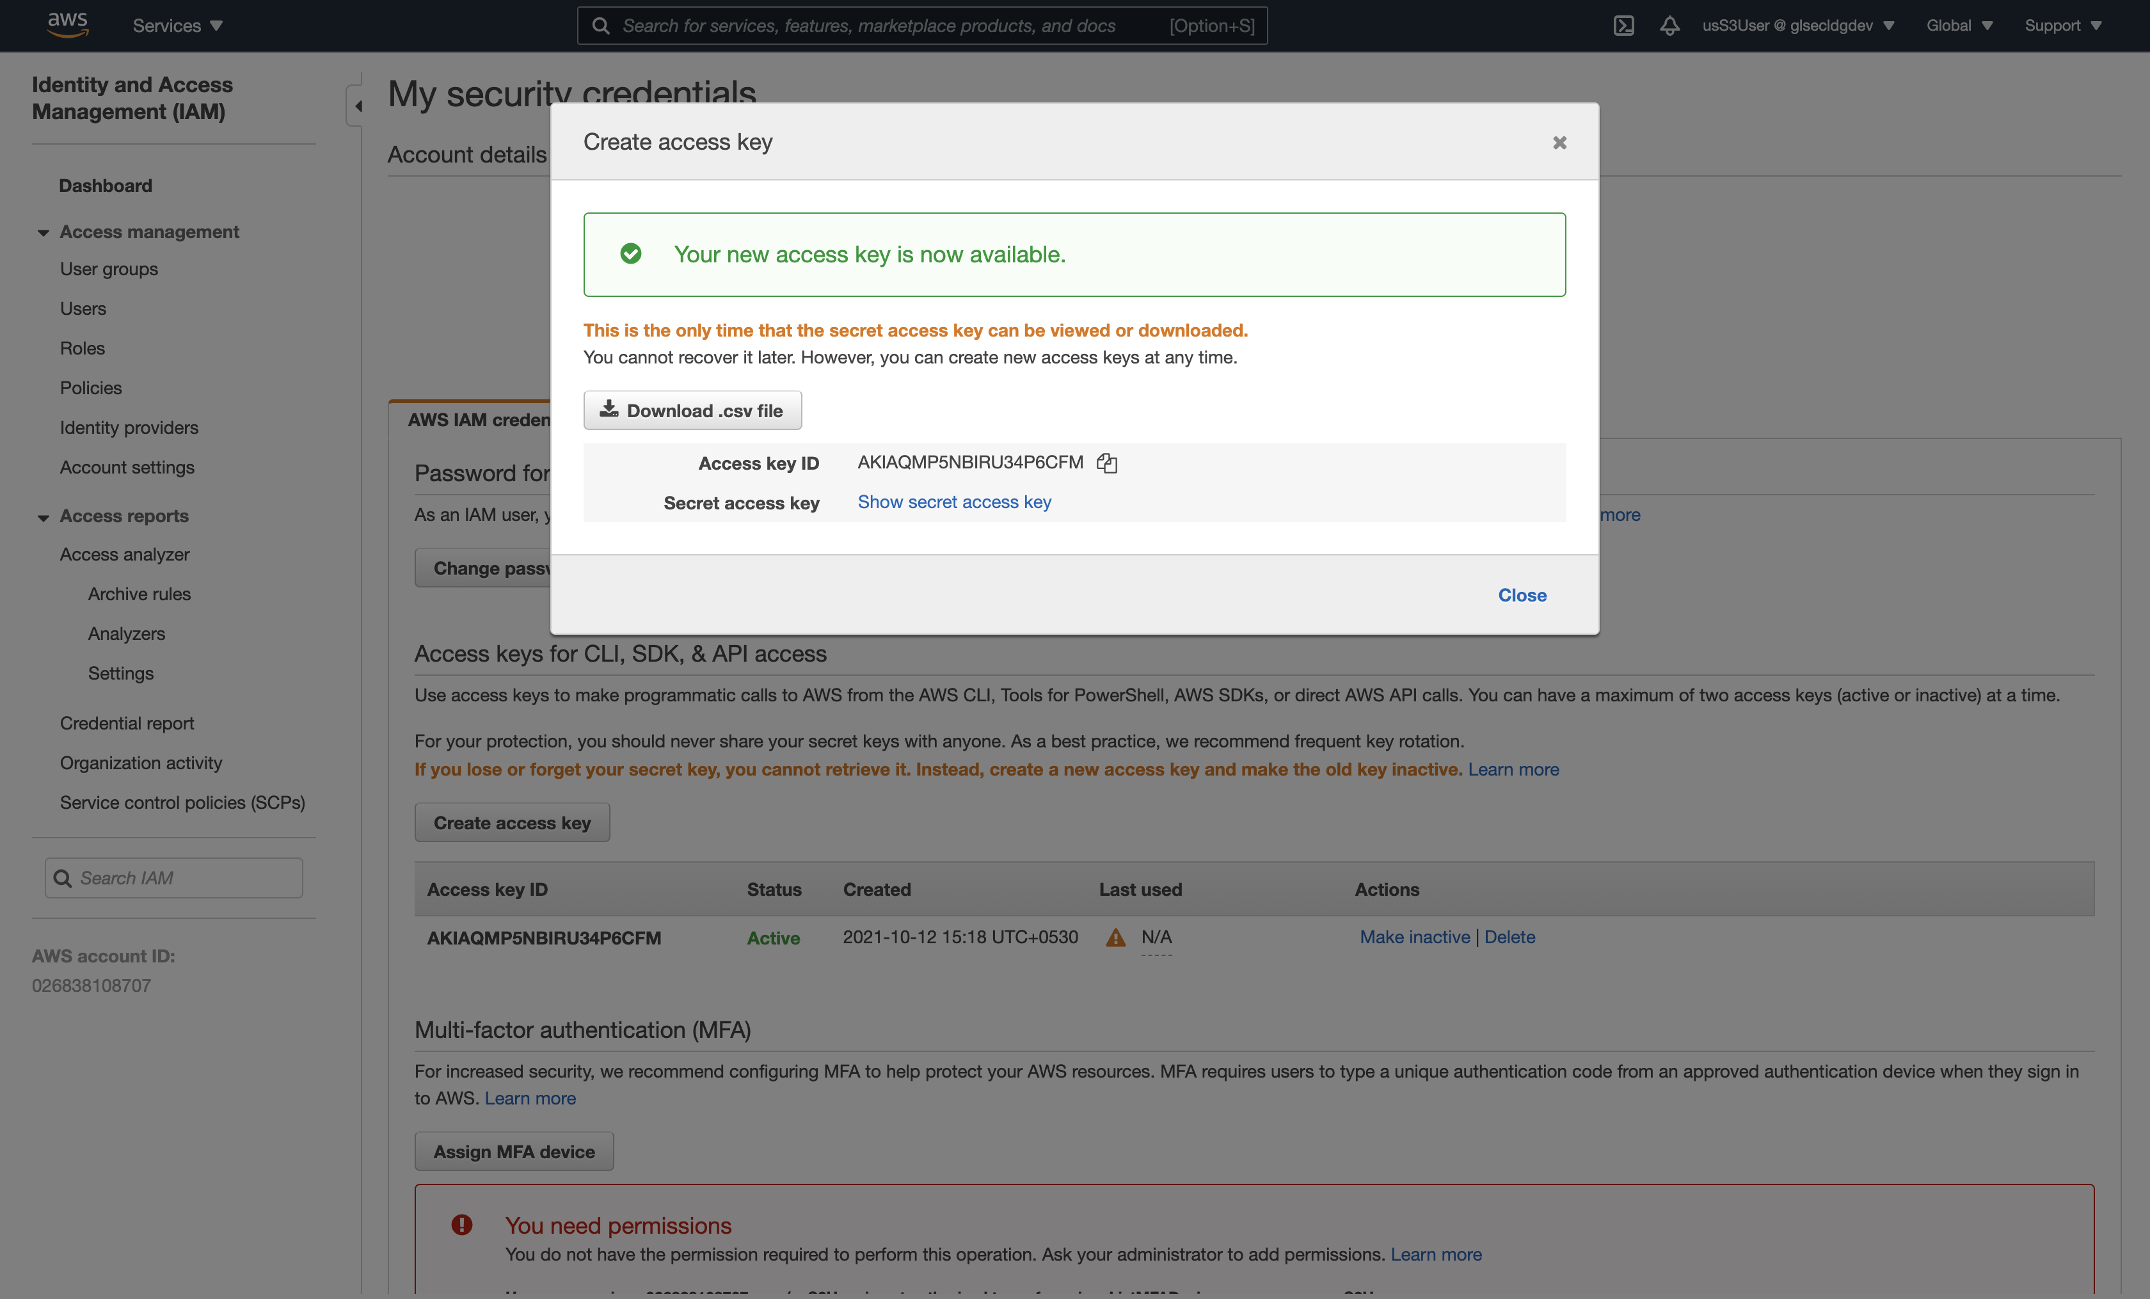The image size is (2150, 1299).
Task: Click the Create access key button
Action: click(512, 823)
